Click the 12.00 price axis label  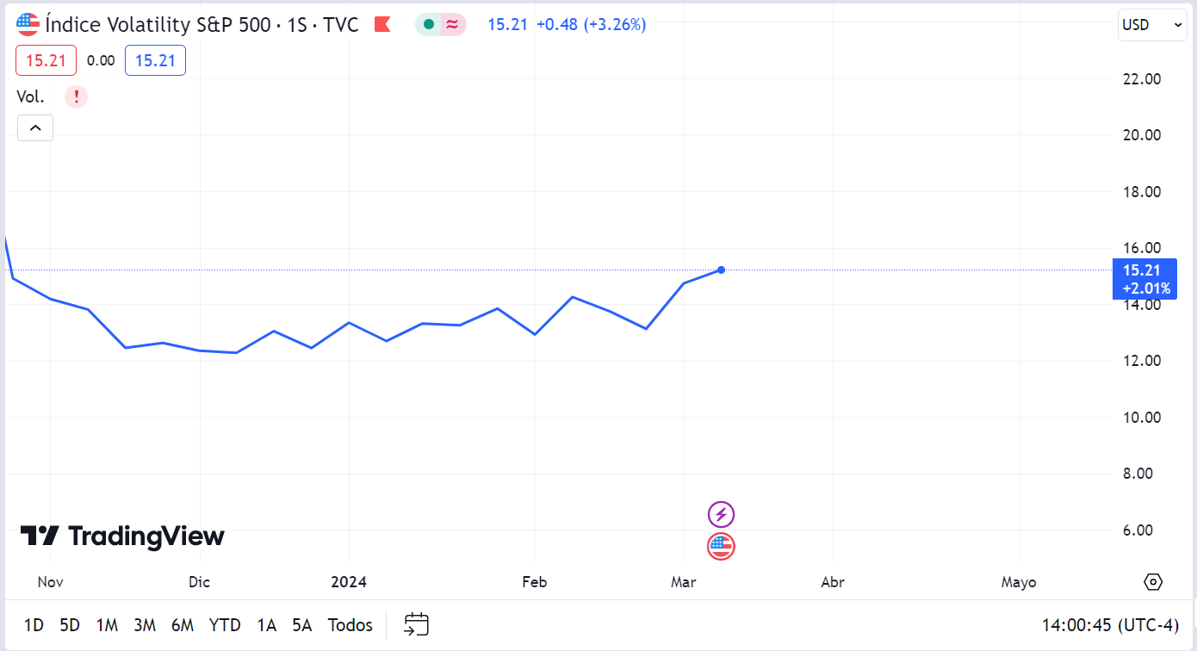1143,361
